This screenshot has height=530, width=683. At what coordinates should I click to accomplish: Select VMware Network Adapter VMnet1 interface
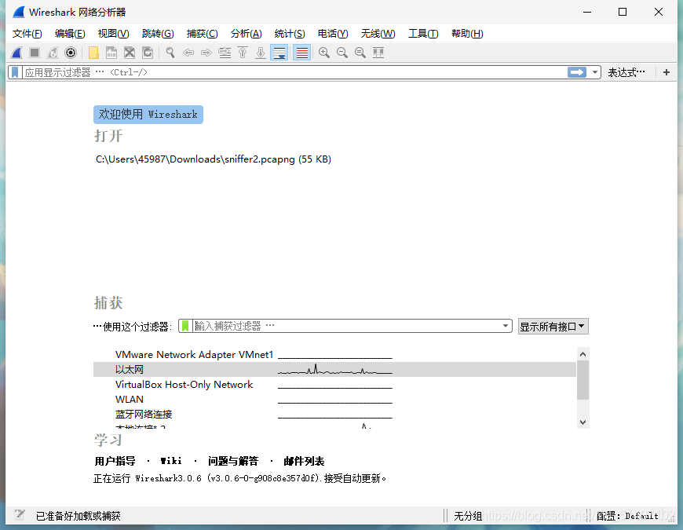click(334, 354)
